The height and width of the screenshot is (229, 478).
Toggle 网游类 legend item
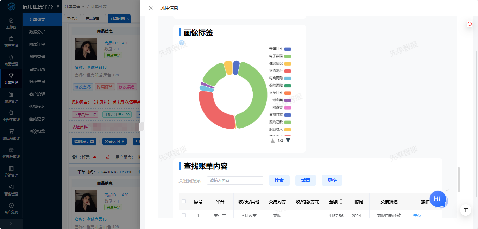click(282, 107)
